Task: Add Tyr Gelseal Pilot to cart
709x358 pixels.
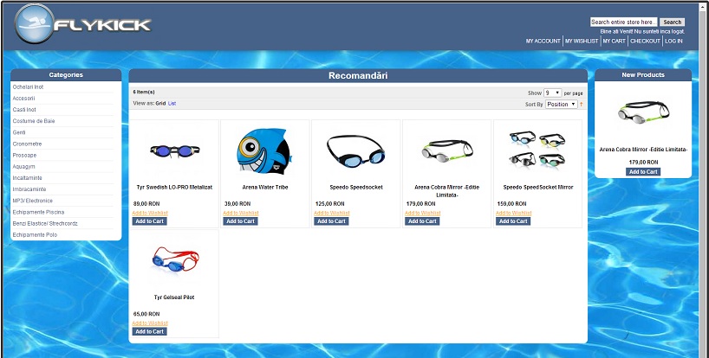Action: tap(150, 331)
